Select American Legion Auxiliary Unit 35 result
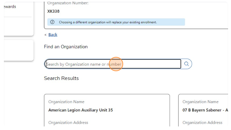Screen dimensions: 231x130 pos(80,110)
